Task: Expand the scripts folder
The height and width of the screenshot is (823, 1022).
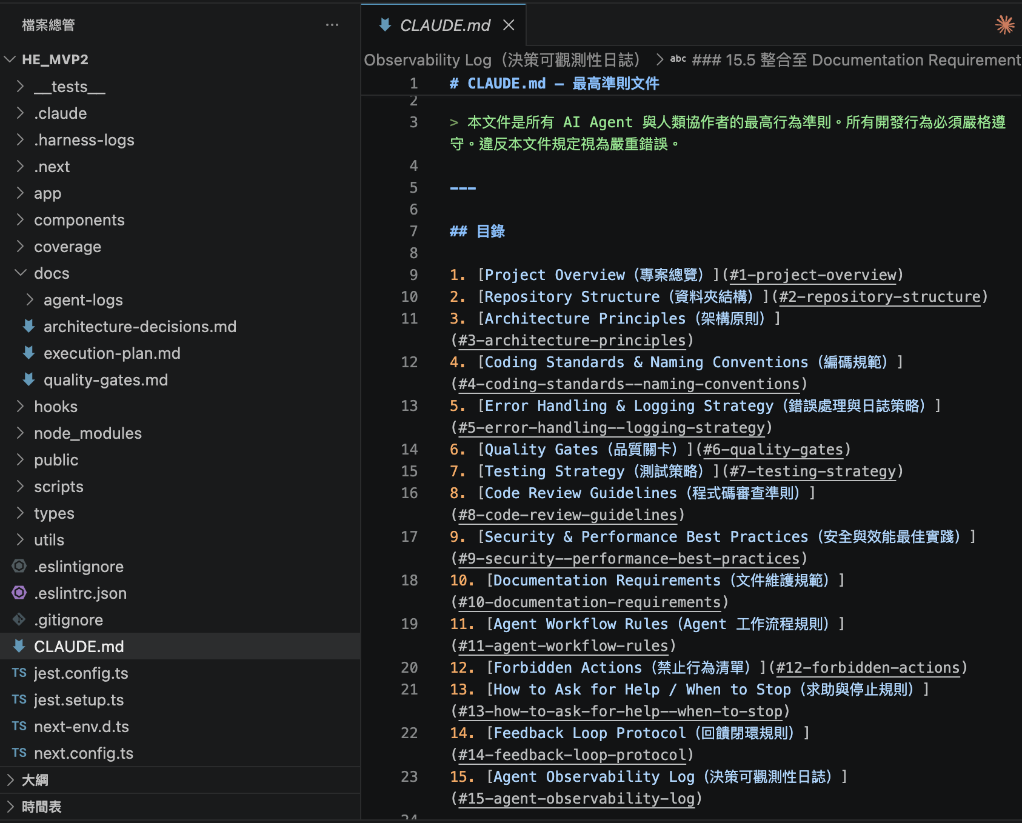Action: click(20, 486)
